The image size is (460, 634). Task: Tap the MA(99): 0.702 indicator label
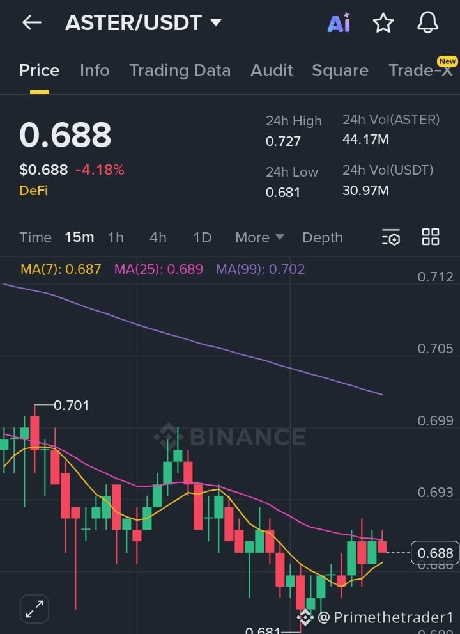pyautogui.click(x=260, y=269)
